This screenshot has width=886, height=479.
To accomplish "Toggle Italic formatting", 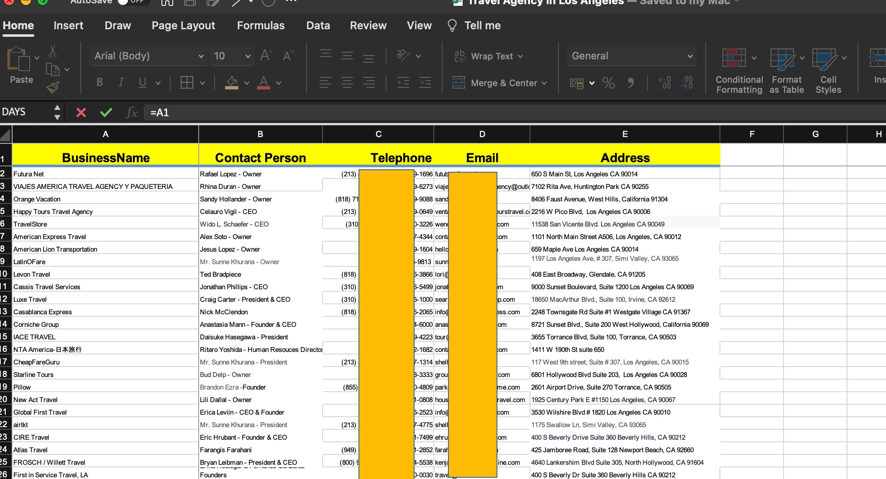I will tap(121, 82).
